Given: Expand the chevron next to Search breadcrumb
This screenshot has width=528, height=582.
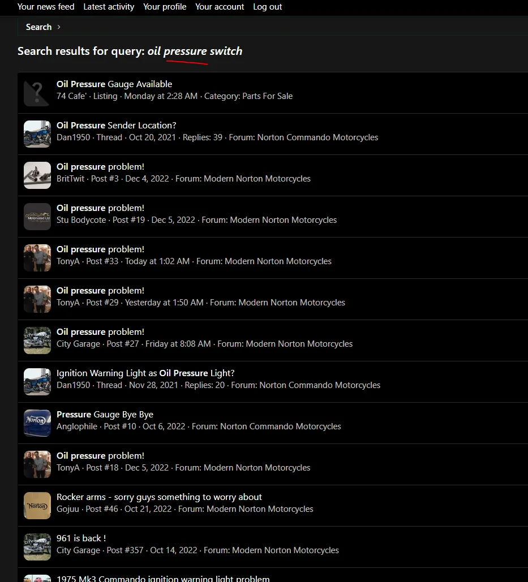Looking at the screenshot, I should (x=59, y=27).
